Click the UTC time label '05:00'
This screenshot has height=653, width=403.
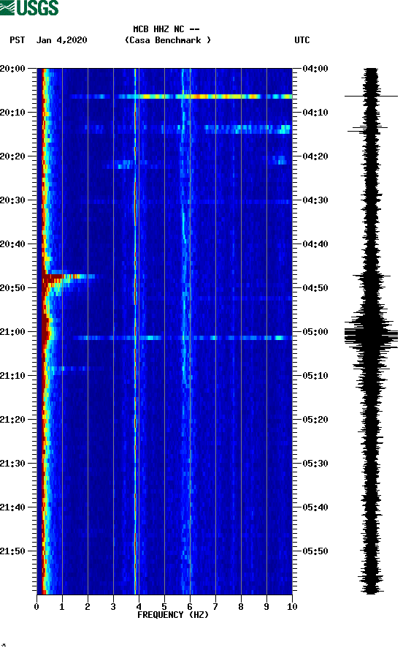[x=315, y=332]
